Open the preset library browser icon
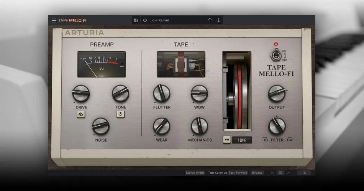The width and height of the screenshot is (364, 191). (136, 20)
